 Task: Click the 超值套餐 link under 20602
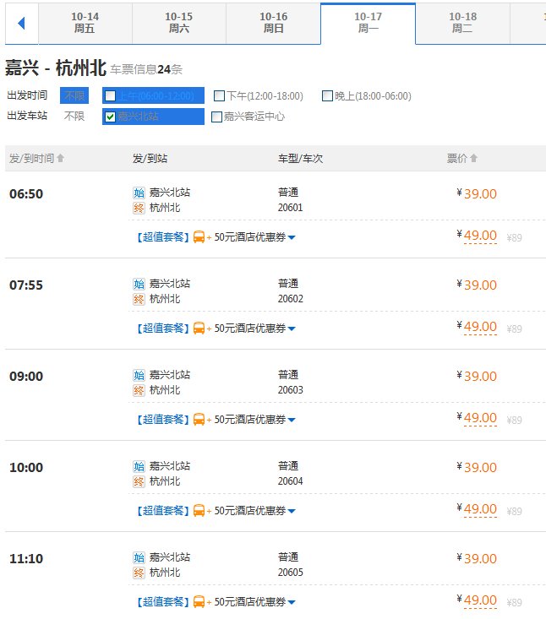[x=163, y=329]
